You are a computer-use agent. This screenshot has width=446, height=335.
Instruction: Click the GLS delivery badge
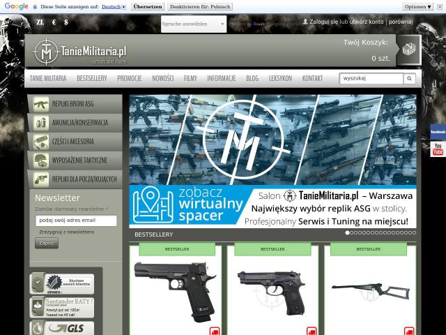[x=62, y=328]
